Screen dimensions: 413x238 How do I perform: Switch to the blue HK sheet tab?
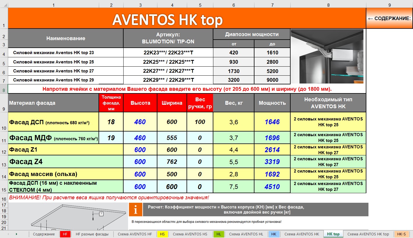(274, 234)
